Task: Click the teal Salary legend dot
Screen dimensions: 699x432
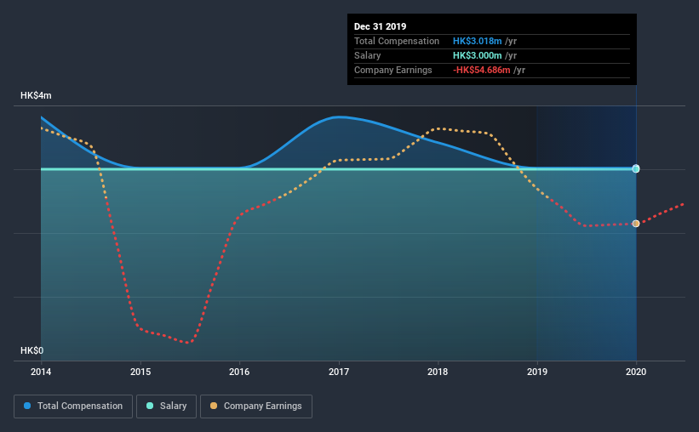Action: (x=150, y=406)
